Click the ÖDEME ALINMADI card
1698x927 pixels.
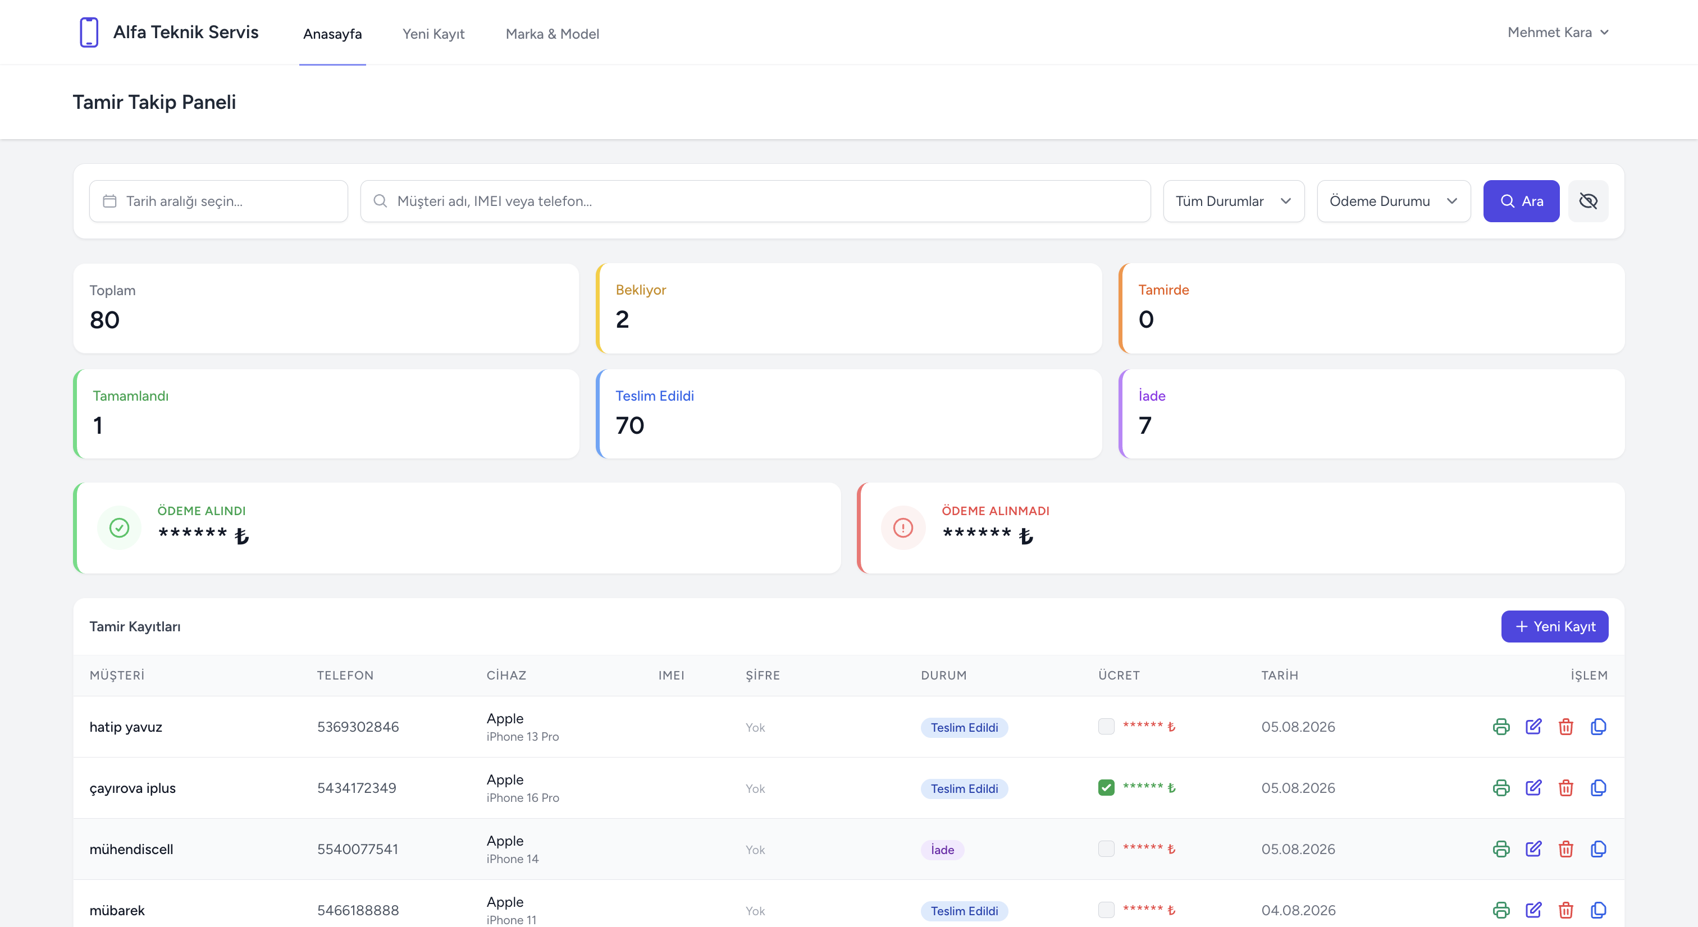click(1240, 527)
